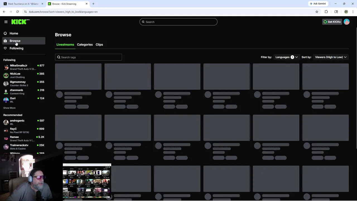Reload the page with refresh icon

[x=17, y=12]
